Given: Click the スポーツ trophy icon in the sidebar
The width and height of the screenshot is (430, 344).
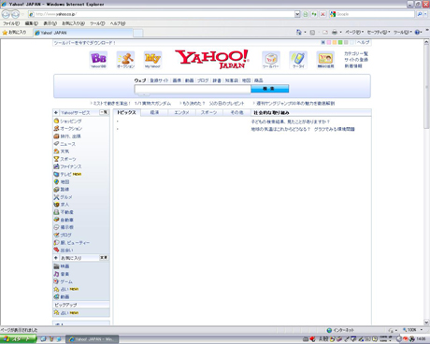Looking at the screenshot, I should click(x=56, y=159).
